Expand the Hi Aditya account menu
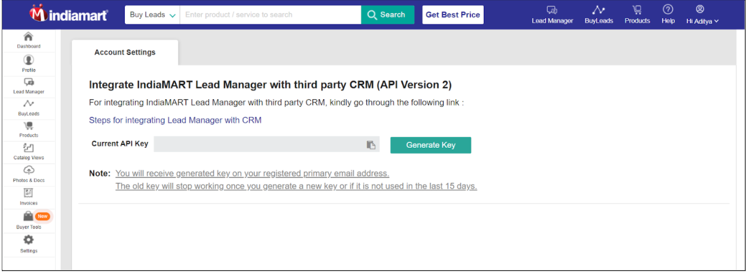This screenshot has width=747, height=273. click(702, 15)
